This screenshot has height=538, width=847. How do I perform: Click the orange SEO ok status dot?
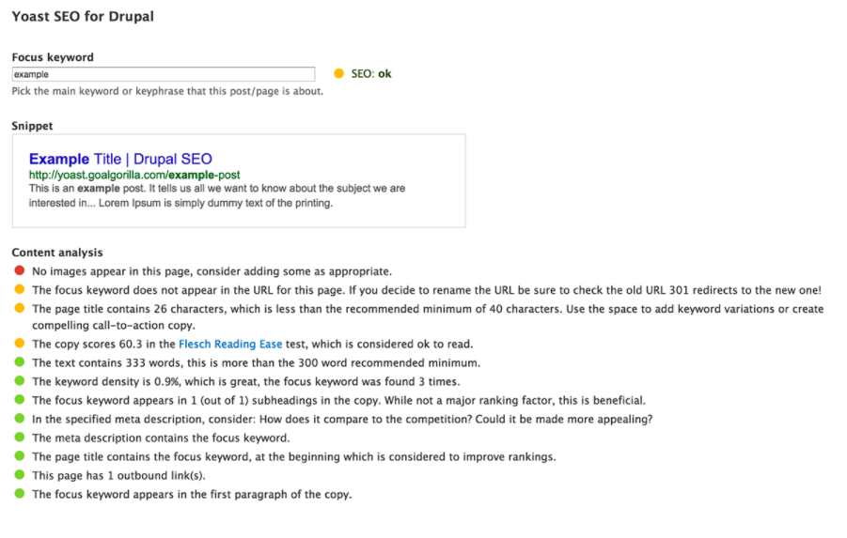point(338,73)
